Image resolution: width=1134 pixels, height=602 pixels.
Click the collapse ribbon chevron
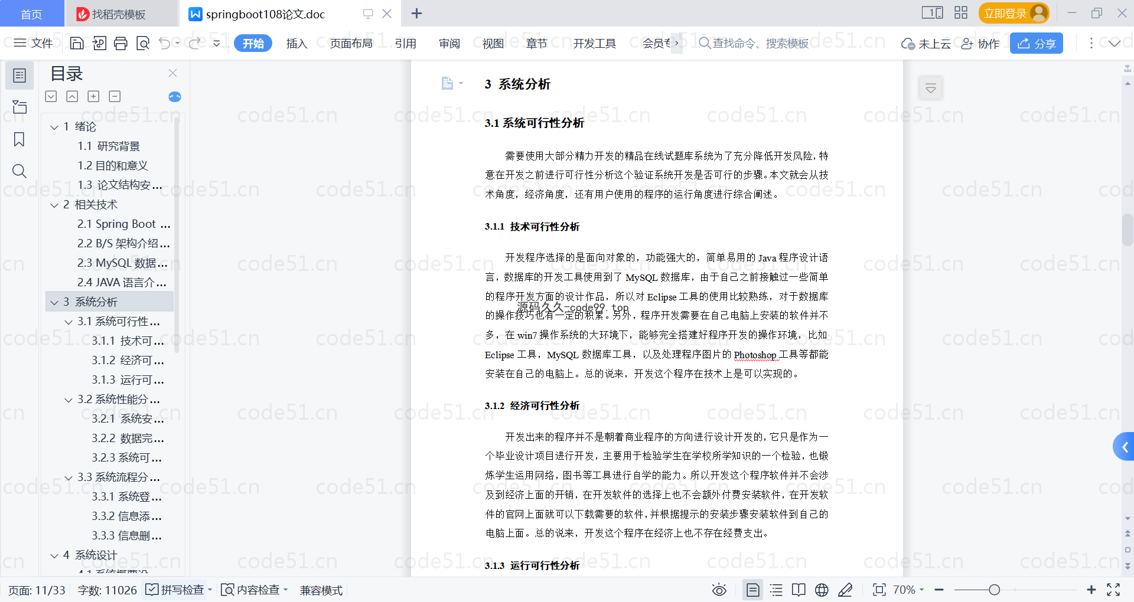click(x=1115, y=43)
